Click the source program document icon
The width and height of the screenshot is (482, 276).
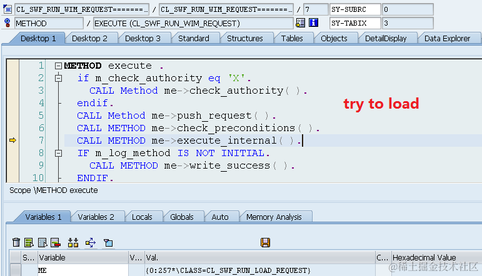[x=8, y=9]
